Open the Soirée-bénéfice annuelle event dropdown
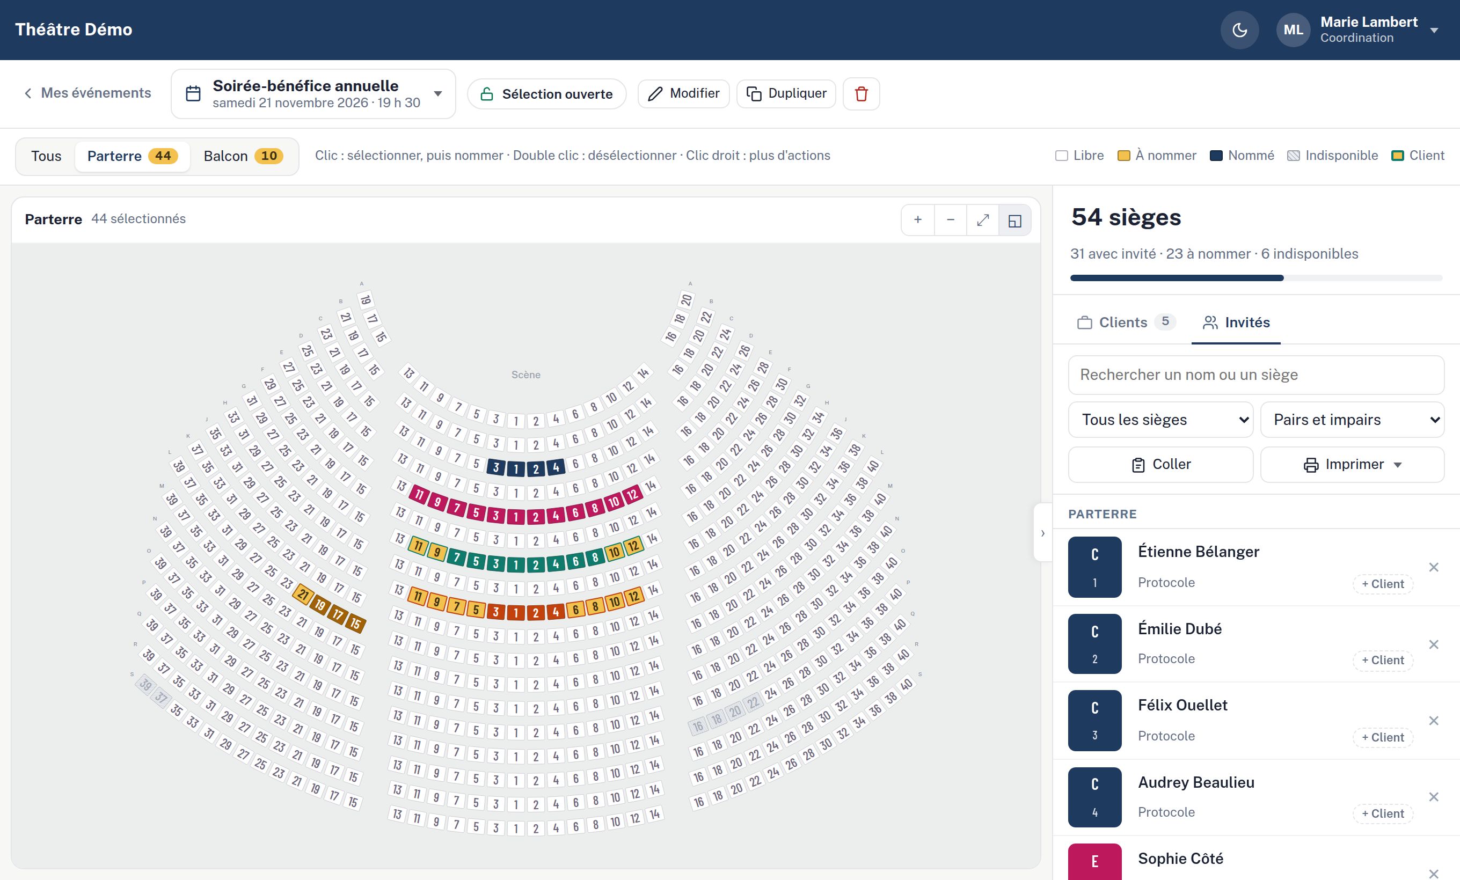 (x=313, y=93)
